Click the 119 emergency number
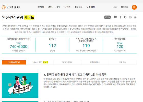The image size is (143, 102). 86,46
